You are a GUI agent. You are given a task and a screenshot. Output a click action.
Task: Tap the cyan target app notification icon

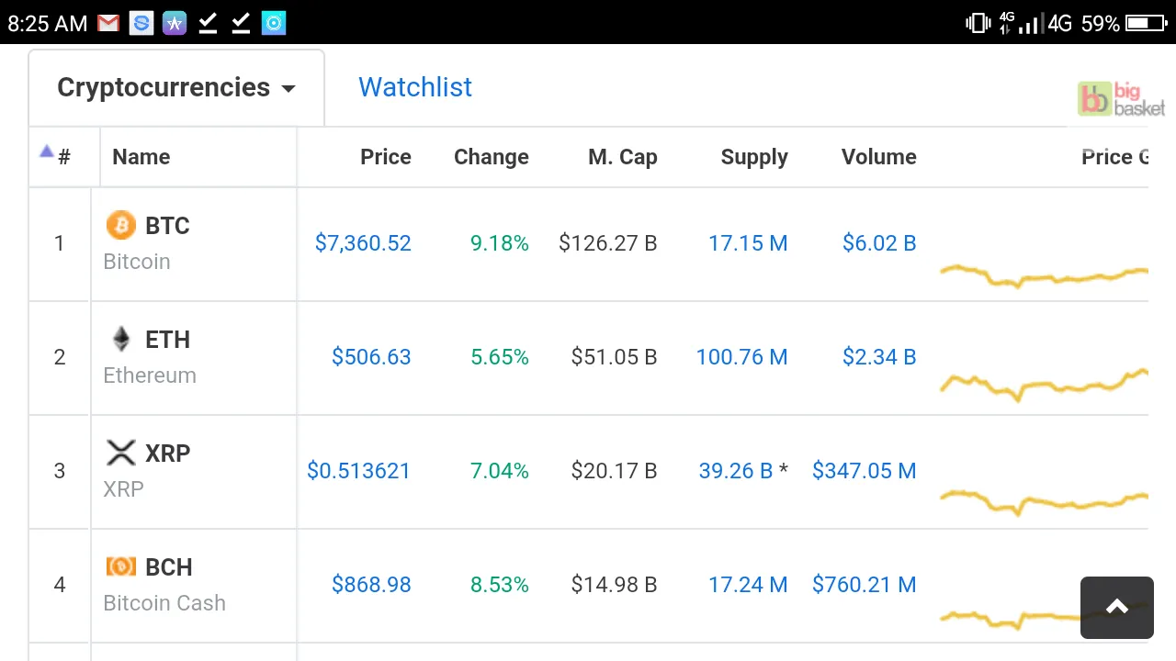[274, 23]
